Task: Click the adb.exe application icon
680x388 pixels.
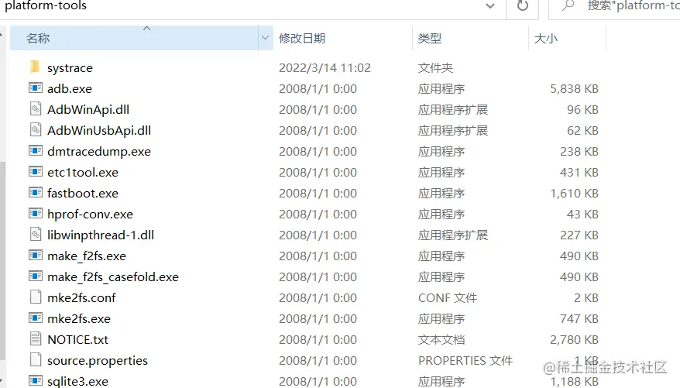Action: [x=36, y=88]
